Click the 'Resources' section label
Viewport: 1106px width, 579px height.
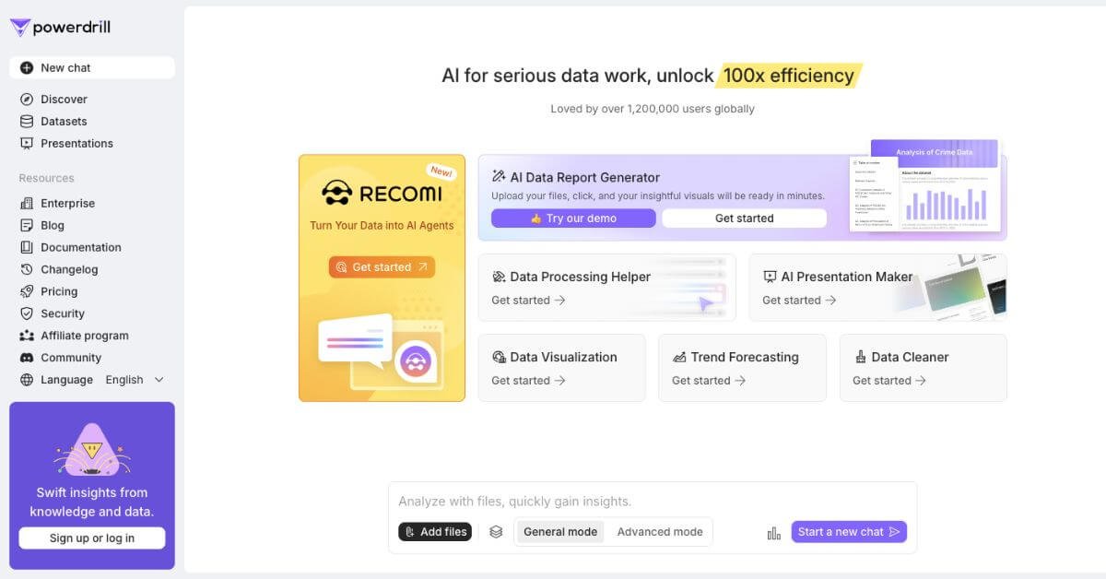coord(46,178)
